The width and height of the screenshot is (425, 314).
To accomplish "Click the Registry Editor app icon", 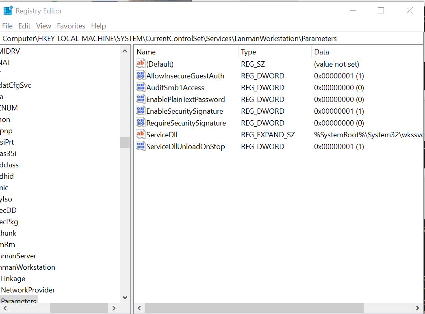I will [x=8, y=11].
